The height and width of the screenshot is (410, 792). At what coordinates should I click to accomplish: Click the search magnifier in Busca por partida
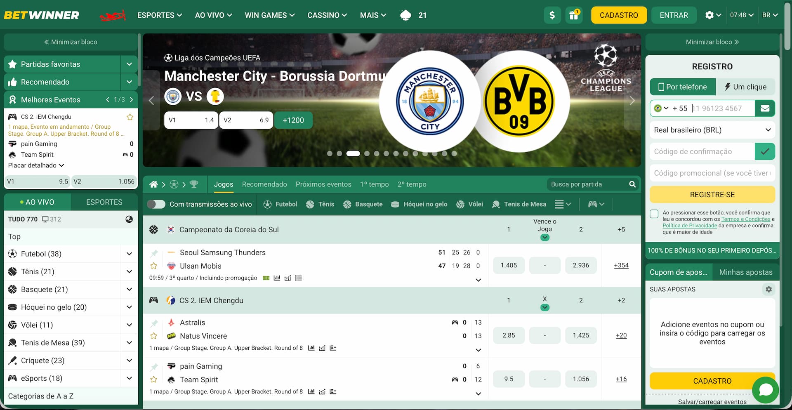point(632,184)
